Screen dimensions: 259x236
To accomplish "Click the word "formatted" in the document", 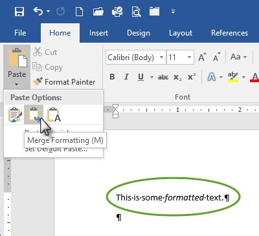I will (185, 197).
